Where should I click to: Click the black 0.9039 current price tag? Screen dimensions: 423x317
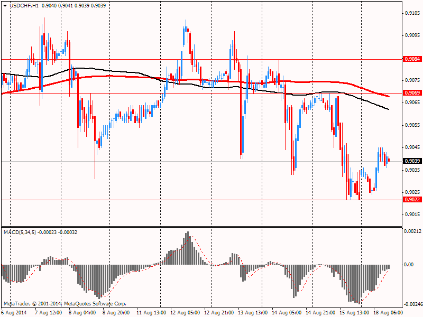click(x=411, y=161)
